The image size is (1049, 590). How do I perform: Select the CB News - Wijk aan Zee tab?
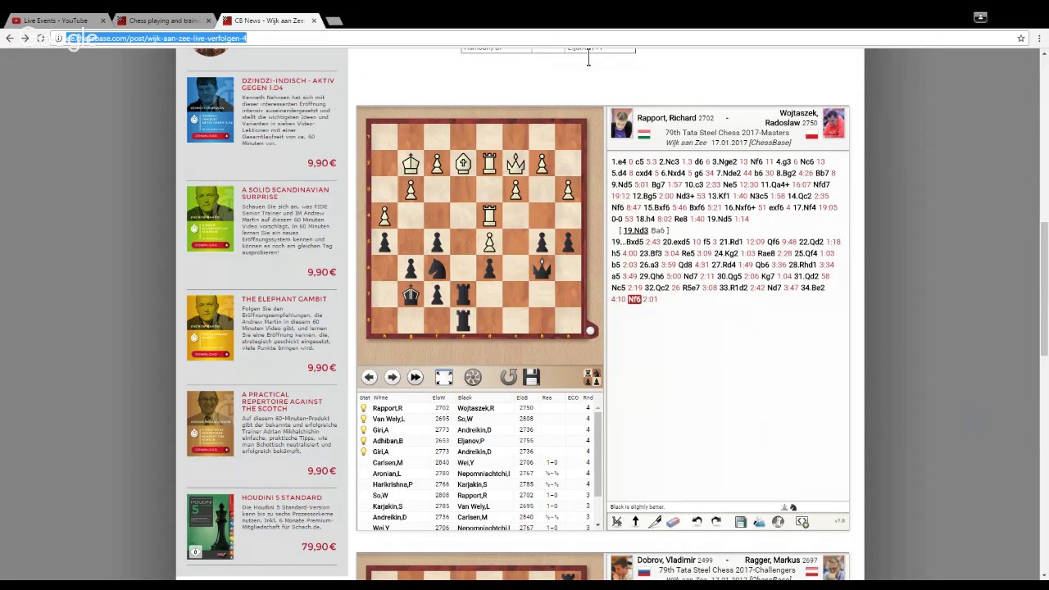click(x=268, y=20)
